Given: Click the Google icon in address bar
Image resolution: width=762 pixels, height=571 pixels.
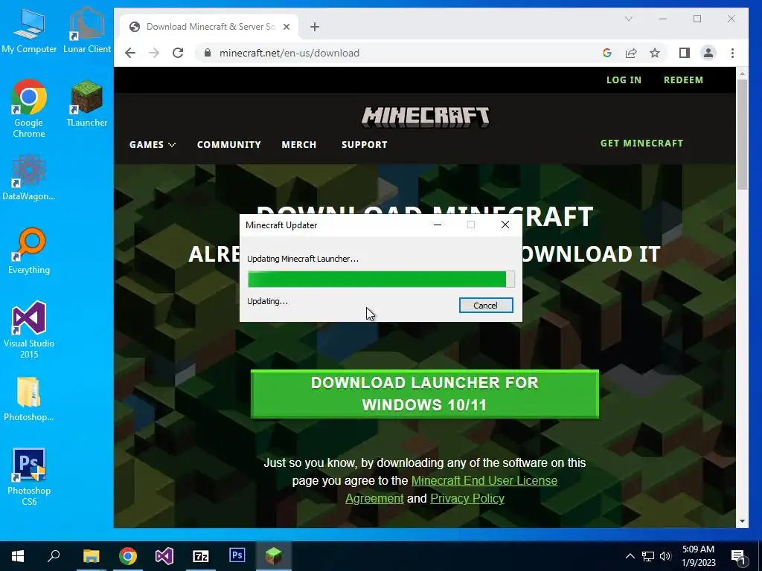Looking at the screenshot, I should [607, 53].
